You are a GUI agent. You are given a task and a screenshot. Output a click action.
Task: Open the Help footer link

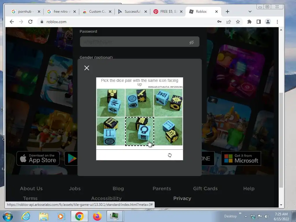(249, 188)
